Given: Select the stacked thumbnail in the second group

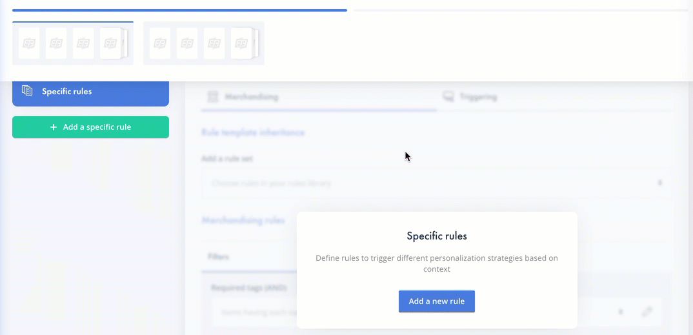Looking at the screenshot, I should 243,43.
